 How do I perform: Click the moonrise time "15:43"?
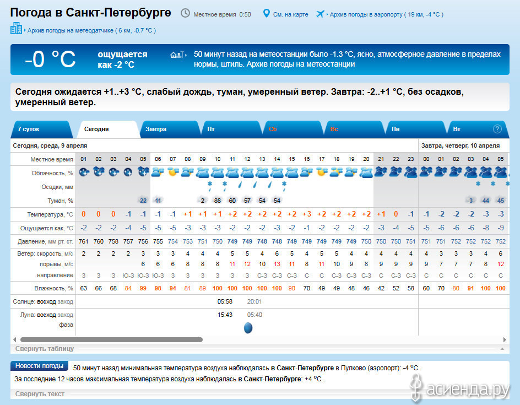click(225, 315)
